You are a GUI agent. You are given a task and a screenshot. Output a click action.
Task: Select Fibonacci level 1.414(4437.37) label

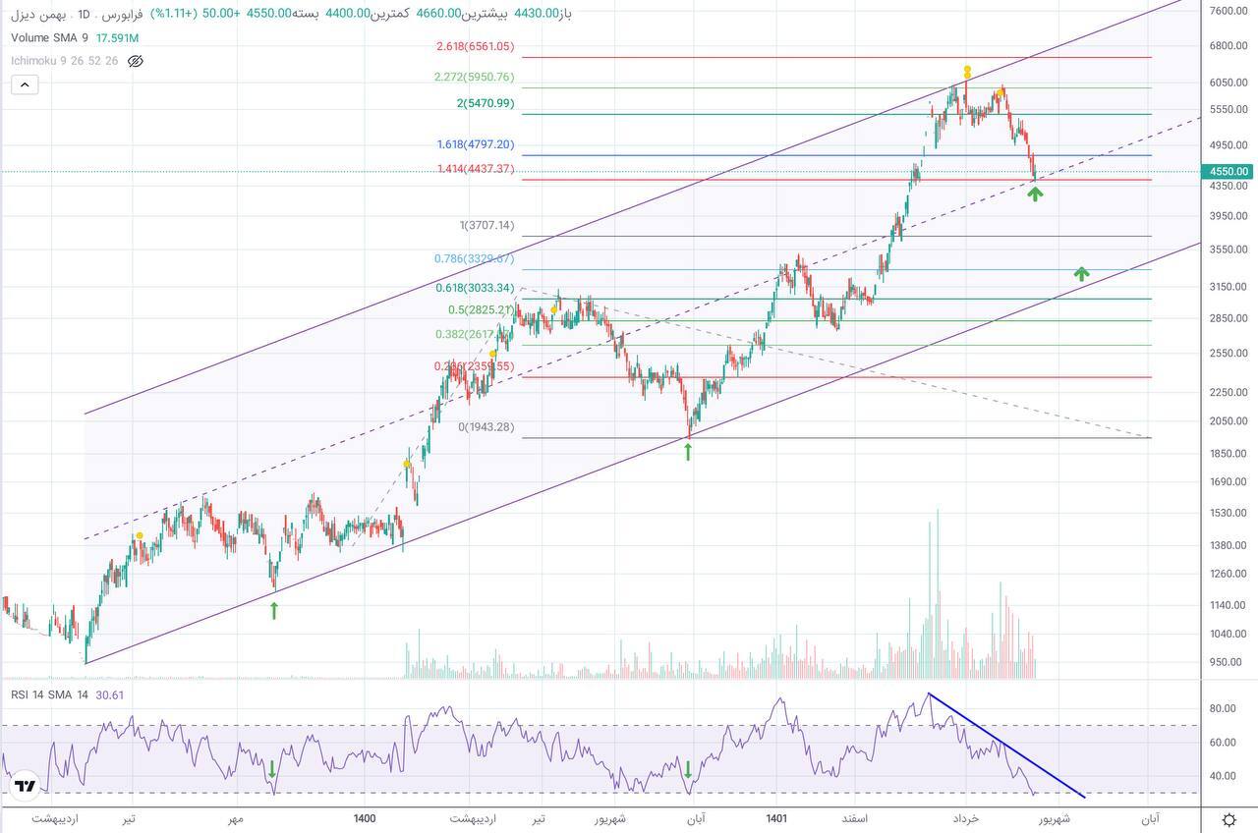pyautogui.click(x=476, y=169)
